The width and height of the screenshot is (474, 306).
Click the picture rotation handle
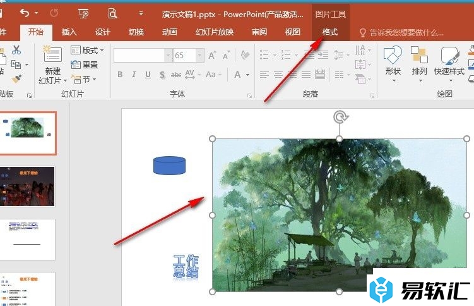coord(340,117)
